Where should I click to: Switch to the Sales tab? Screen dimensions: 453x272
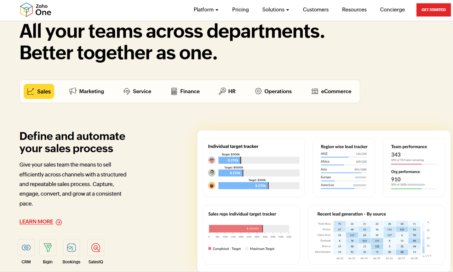click(x=39, y=91)
